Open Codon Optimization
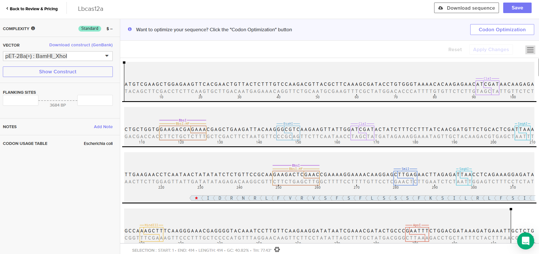 502,30
